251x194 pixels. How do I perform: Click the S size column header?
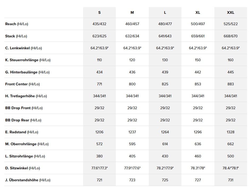[x=99, y=12]
